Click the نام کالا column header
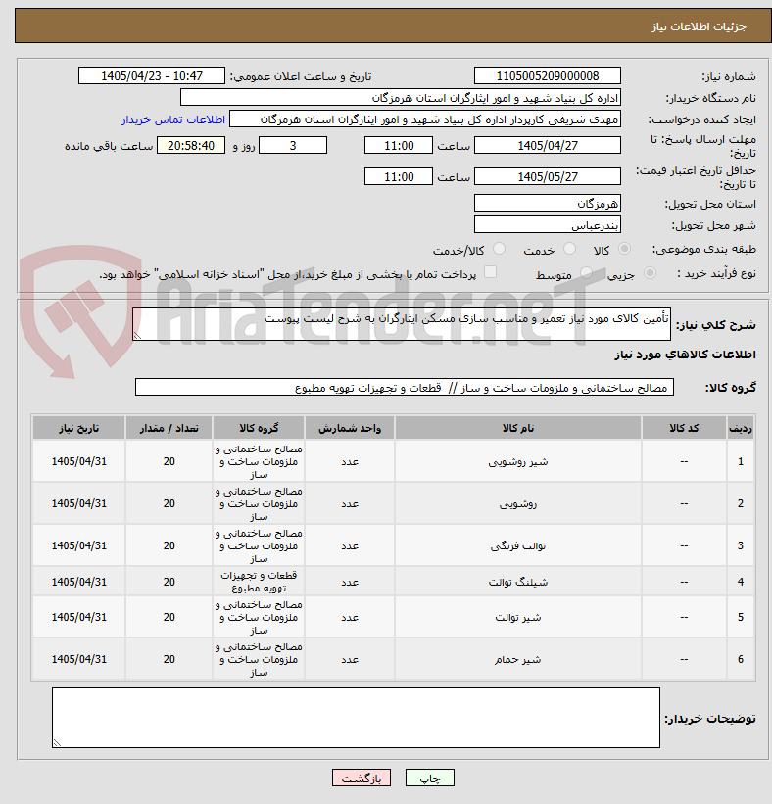The width and height of the screenshot is (772, 804). pyautogui.click(x=518, y=428)
